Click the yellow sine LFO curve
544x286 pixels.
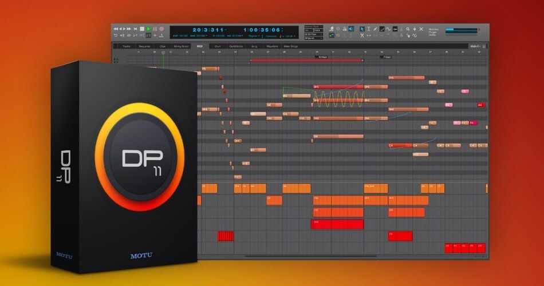(x=338, y=99)
